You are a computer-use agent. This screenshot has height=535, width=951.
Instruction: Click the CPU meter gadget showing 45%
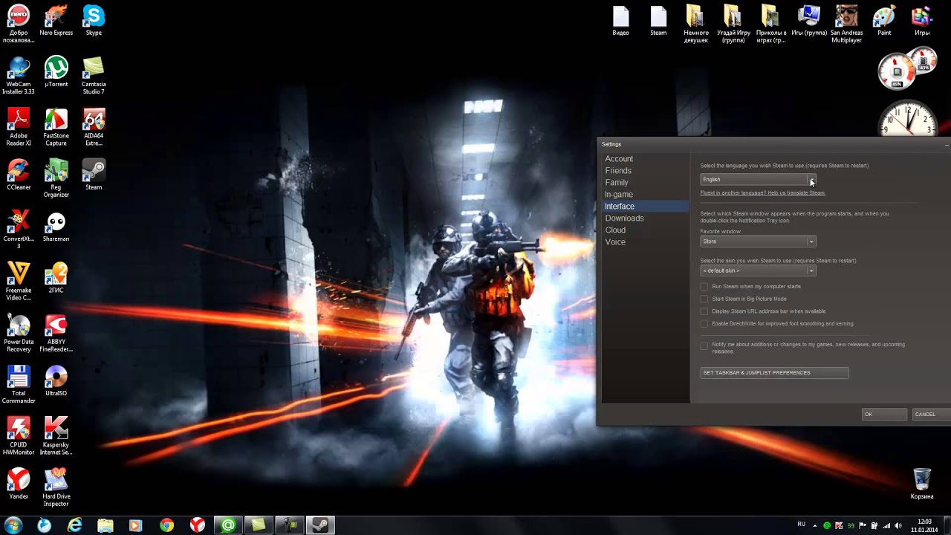tap(896, 72)
